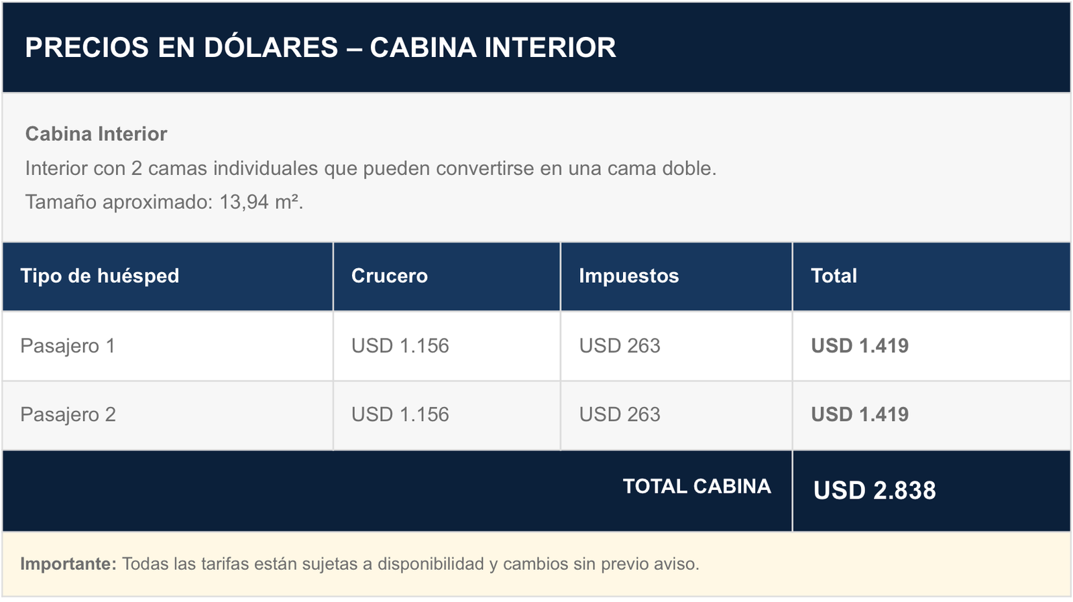The image size is (1073, 602).
Task: Select the 'Pasajero 2' row label
Action: [x=68, y=415]
